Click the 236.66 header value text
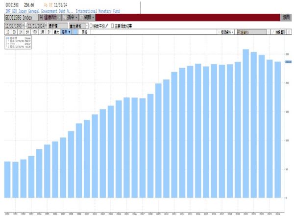 click(29, 5)
